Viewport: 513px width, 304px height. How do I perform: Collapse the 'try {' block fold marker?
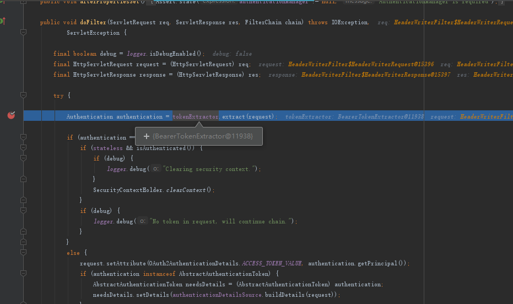pyautogui.click(x=23, y=95)
